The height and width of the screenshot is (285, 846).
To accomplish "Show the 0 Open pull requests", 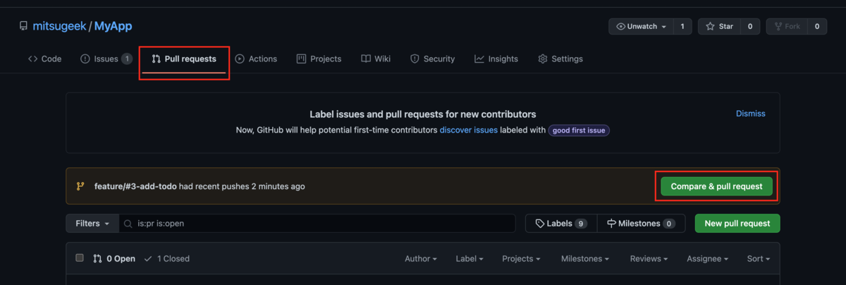I will pos(114,259).
